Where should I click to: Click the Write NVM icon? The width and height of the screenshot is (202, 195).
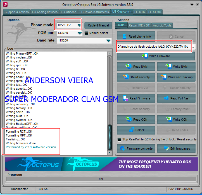point(168,66)
